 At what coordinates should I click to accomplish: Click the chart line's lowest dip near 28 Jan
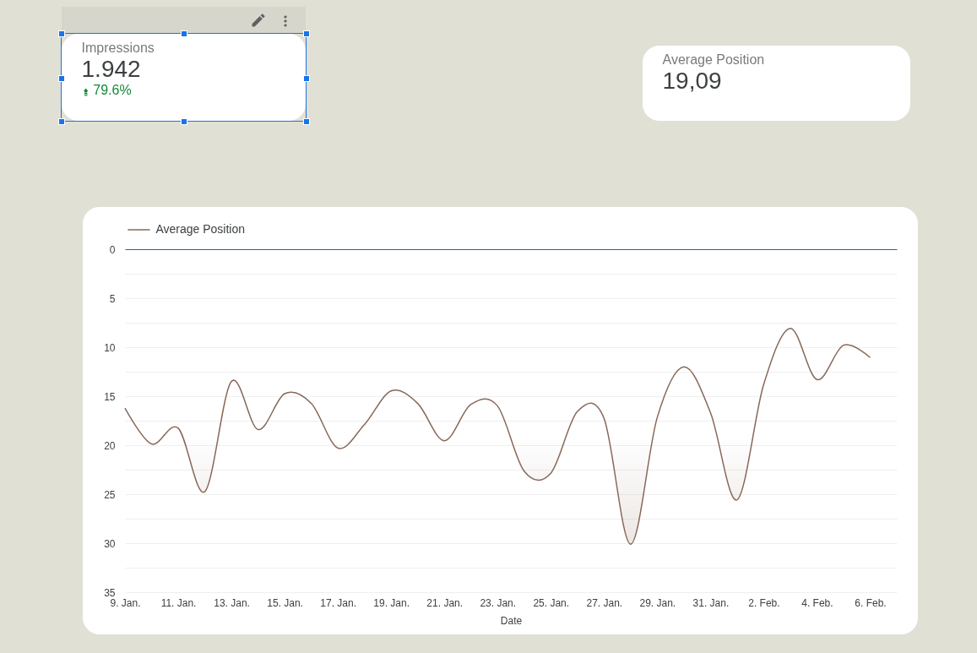pos(631,543)
